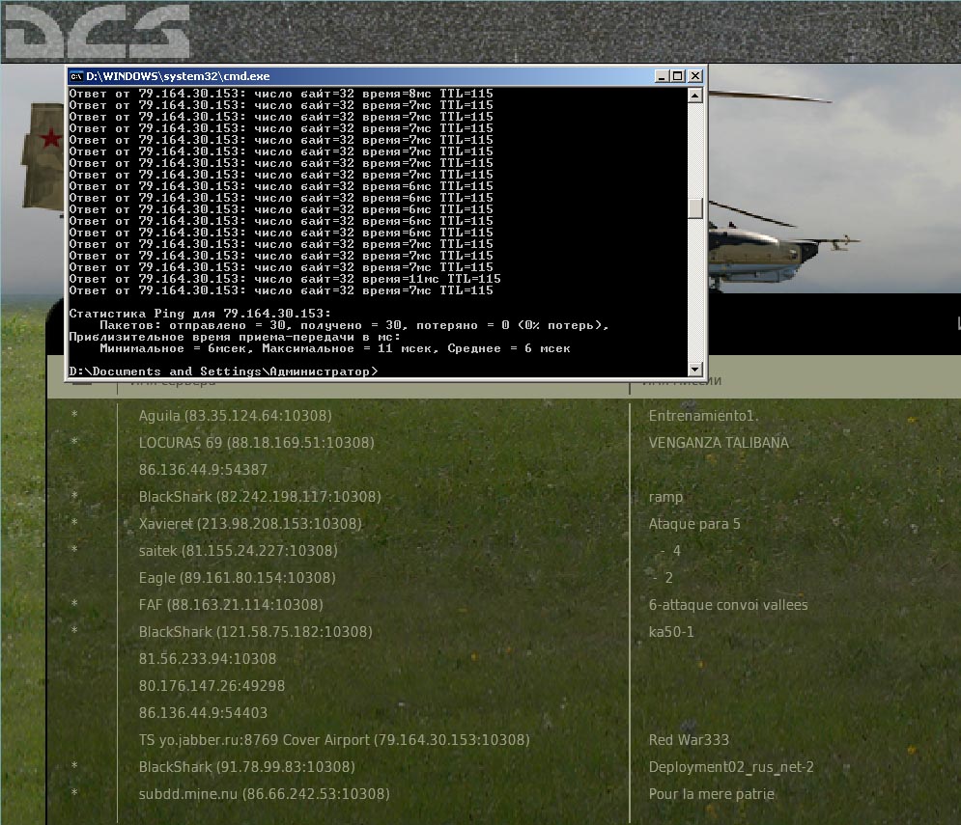
Task: Click the 'D:\Documents and Settings\Администратор>' prompt
Action: (x=224, y=371)
